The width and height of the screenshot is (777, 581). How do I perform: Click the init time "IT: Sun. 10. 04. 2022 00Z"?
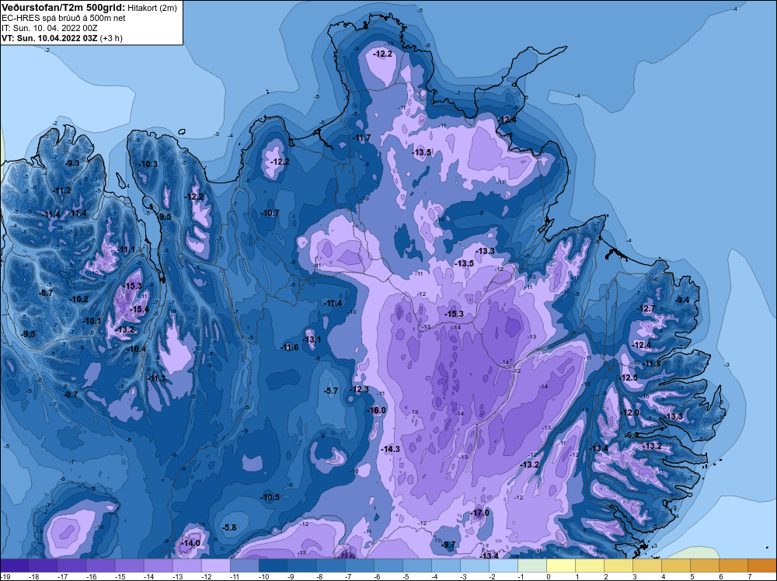click(x=50, y=28)
